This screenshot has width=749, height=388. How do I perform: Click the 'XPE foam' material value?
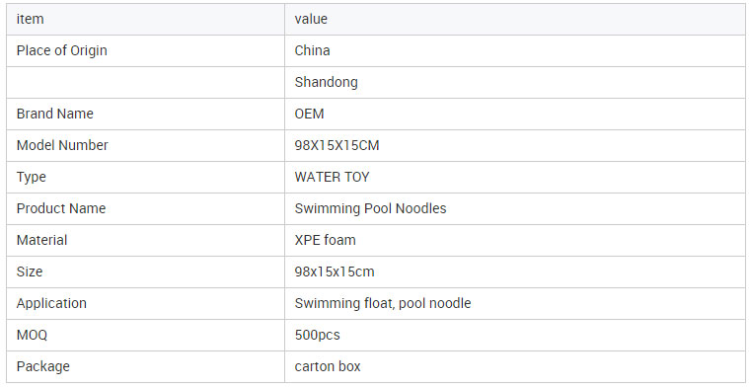[x=326, y=240]
